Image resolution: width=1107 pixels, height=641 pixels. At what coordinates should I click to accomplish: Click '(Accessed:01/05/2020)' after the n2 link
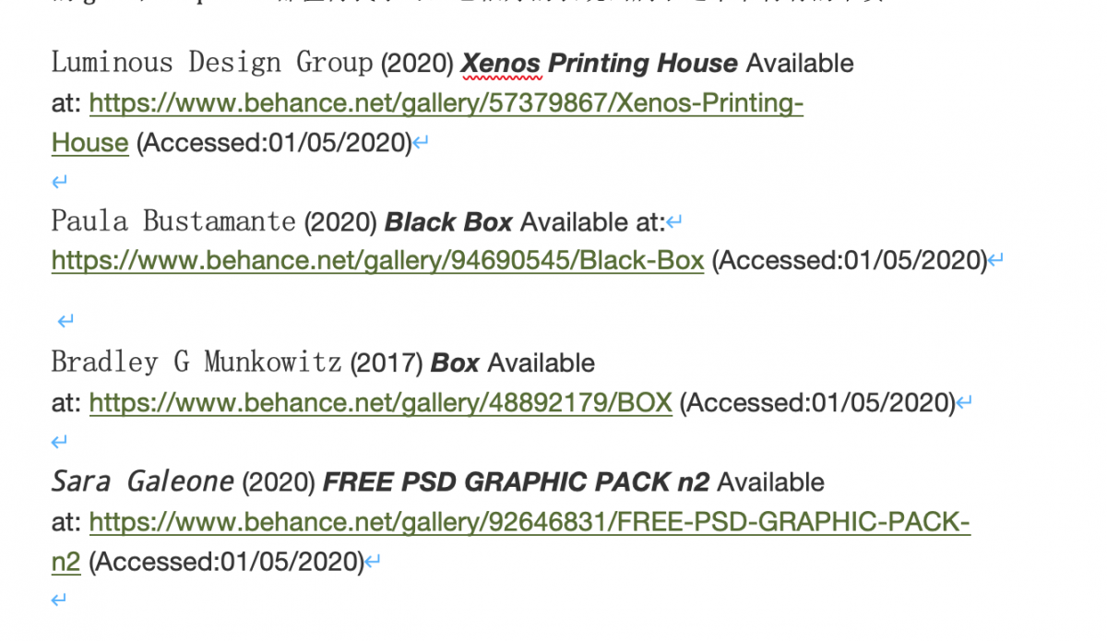pyautogui.click(x=227, y=562)
